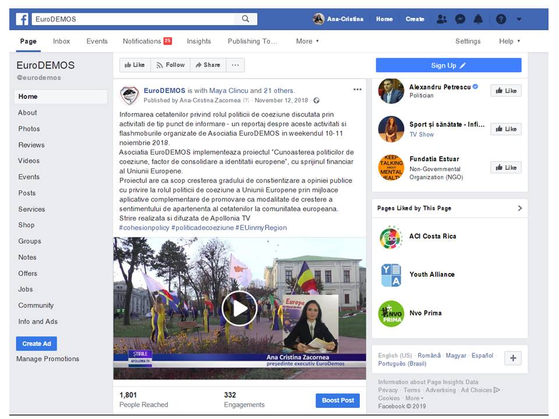Image resolution: width=559 pixels, height=419 pixels.
Task: Click Ana-Cristina Zacornea publisher name
Action: (x=210, y=101)
